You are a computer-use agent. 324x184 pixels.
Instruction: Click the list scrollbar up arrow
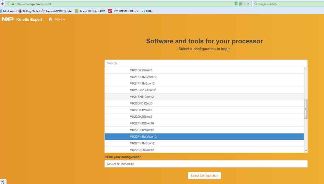coord(306,69)
